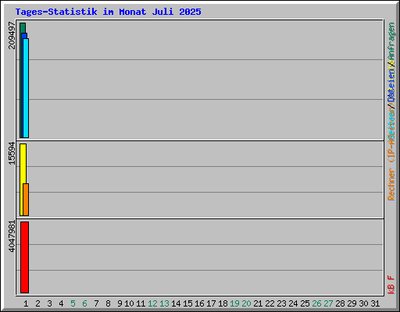Select day 15 on the x-axis
The height and width of the screenshot is (312, 400).
tap(187, 303)
